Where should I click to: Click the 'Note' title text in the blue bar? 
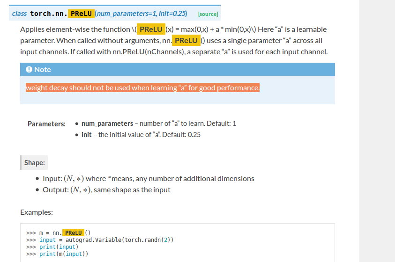tap(42, 69)
